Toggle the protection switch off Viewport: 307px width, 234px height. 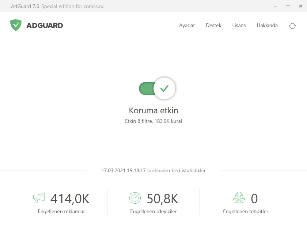(x=157, y=88)
